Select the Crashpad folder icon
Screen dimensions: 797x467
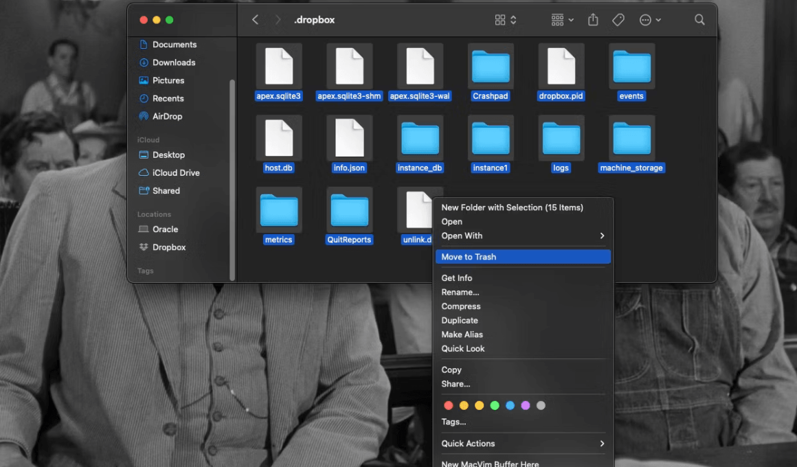pyautogui.click(x=491, y=67)
